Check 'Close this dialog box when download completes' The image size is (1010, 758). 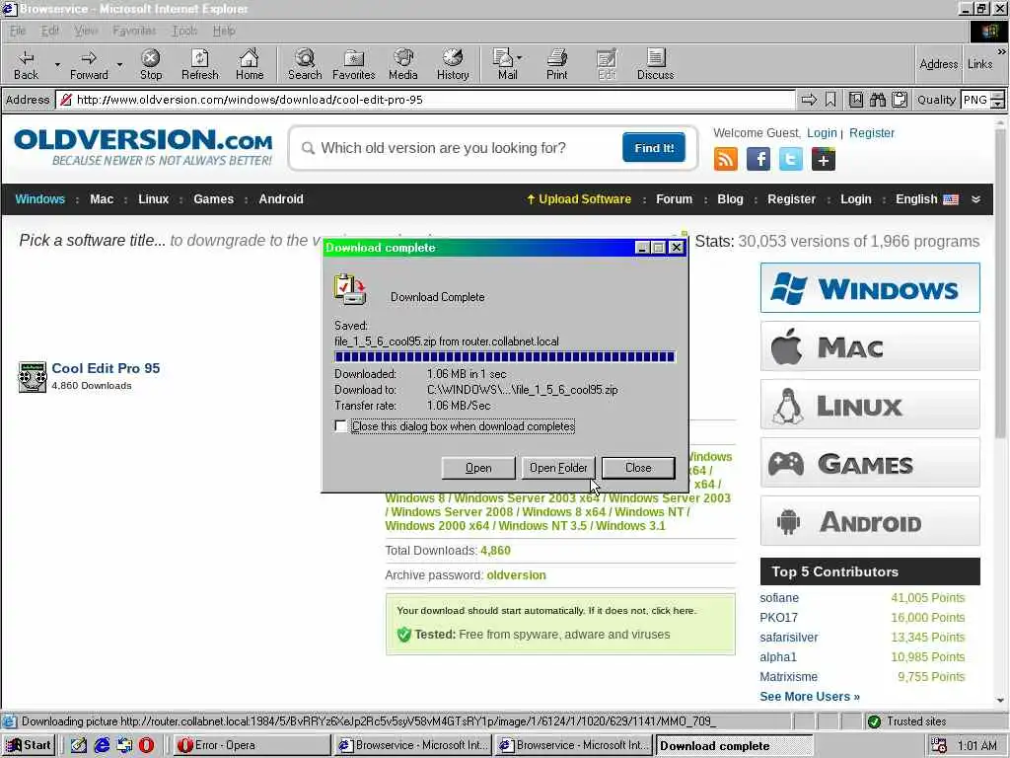[340, 426]
